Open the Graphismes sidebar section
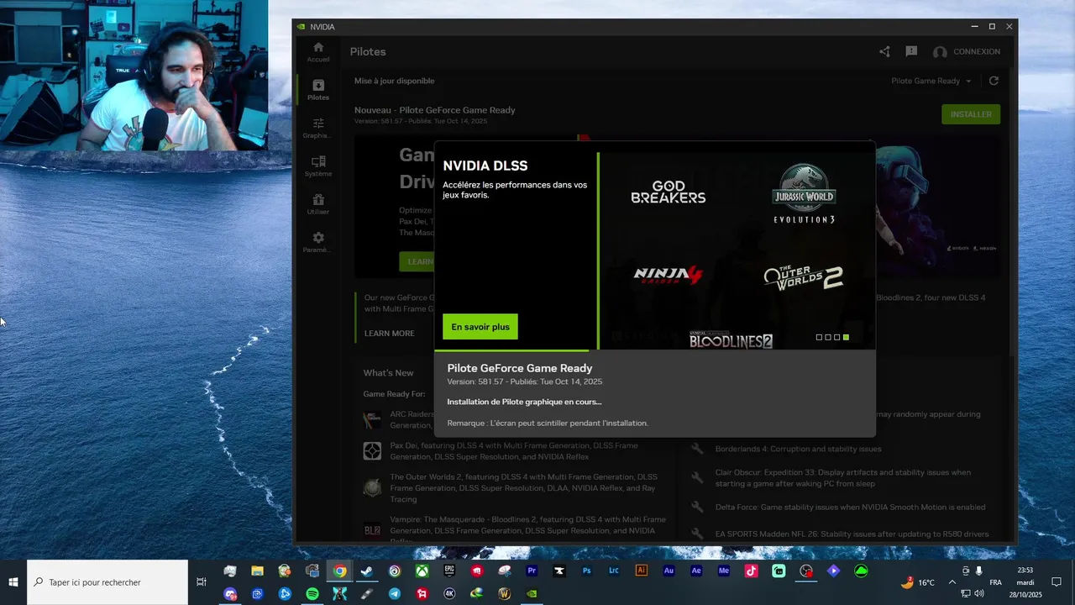Viewport: 1075px width, 605px height. (318, 128)
